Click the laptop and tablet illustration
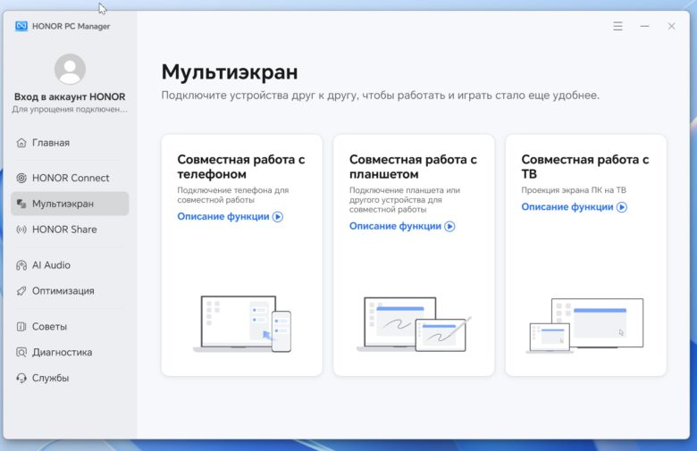This screenshot has height=451, width=697. click(414, 324)
